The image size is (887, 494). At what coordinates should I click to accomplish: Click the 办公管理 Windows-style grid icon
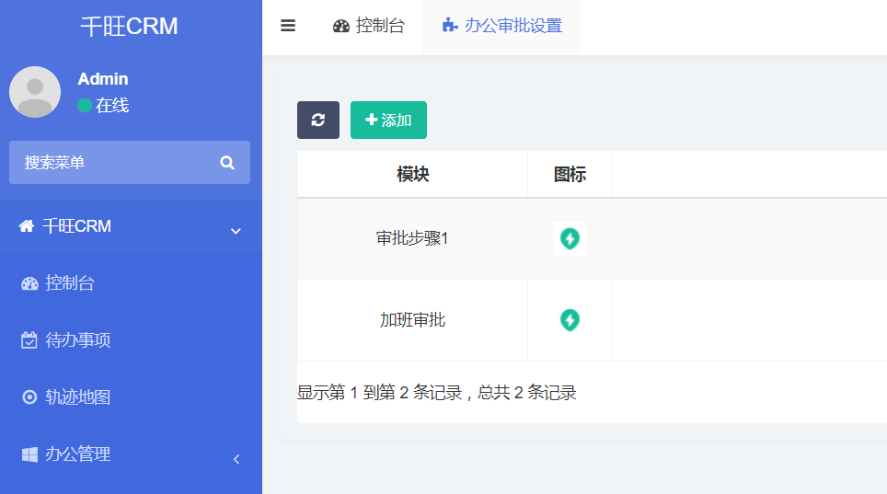click(29, 454)
